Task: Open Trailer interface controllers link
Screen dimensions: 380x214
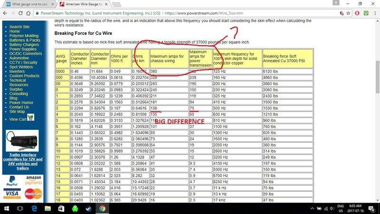Action: tap(23, 161)
